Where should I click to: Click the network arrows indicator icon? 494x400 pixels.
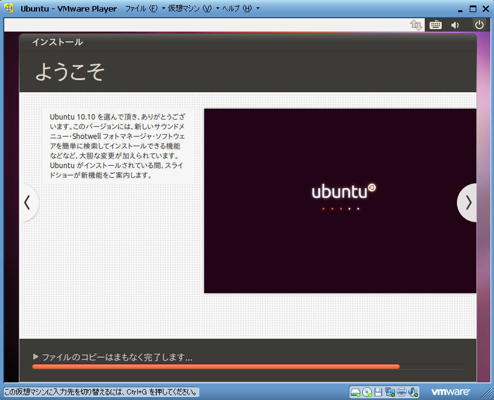click(416, 25)
